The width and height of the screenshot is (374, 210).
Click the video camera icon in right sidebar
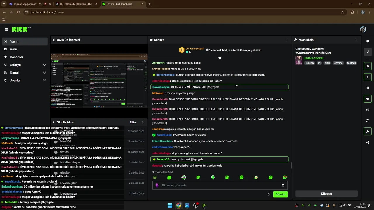click(368, 120)
